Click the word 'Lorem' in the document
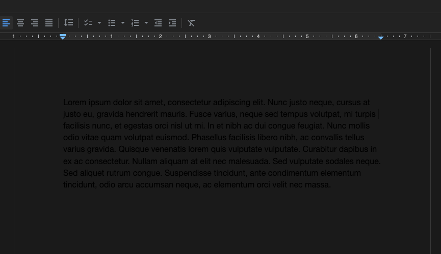The width and height of the screenshot is (441, 254). click(75, 102)
